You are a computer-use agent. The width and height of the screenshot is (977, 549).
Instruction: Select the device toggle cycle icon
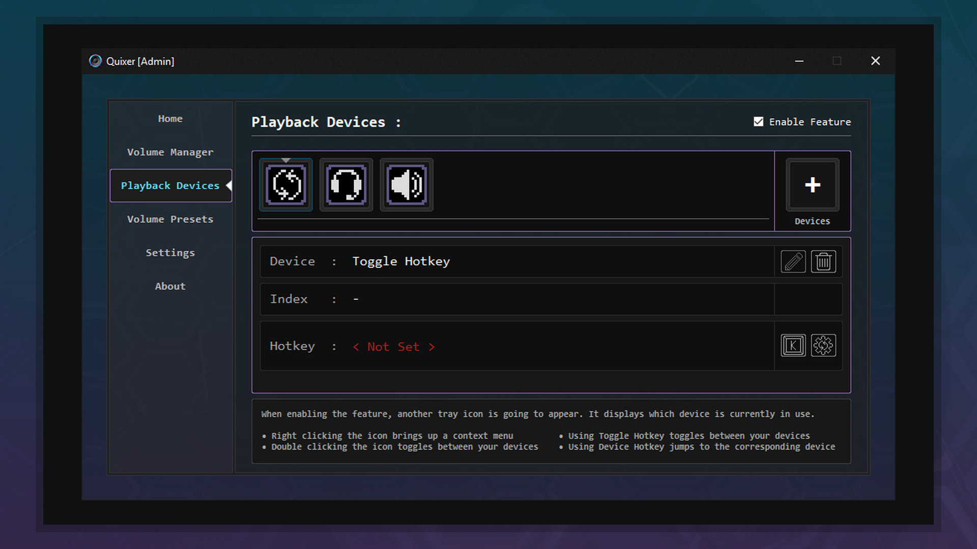click(x=285, y=185)
